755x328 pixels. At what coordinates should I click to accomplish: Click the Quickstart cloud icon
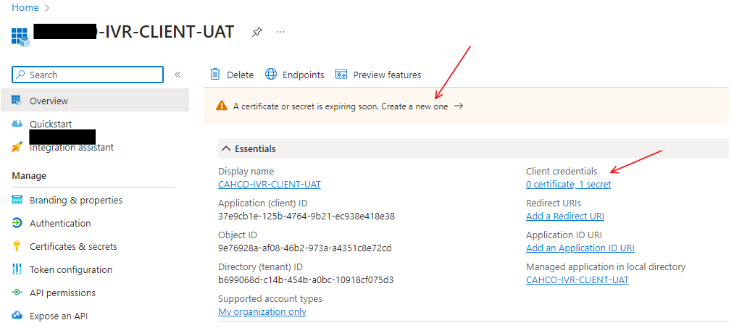click(x=17, y=124)
